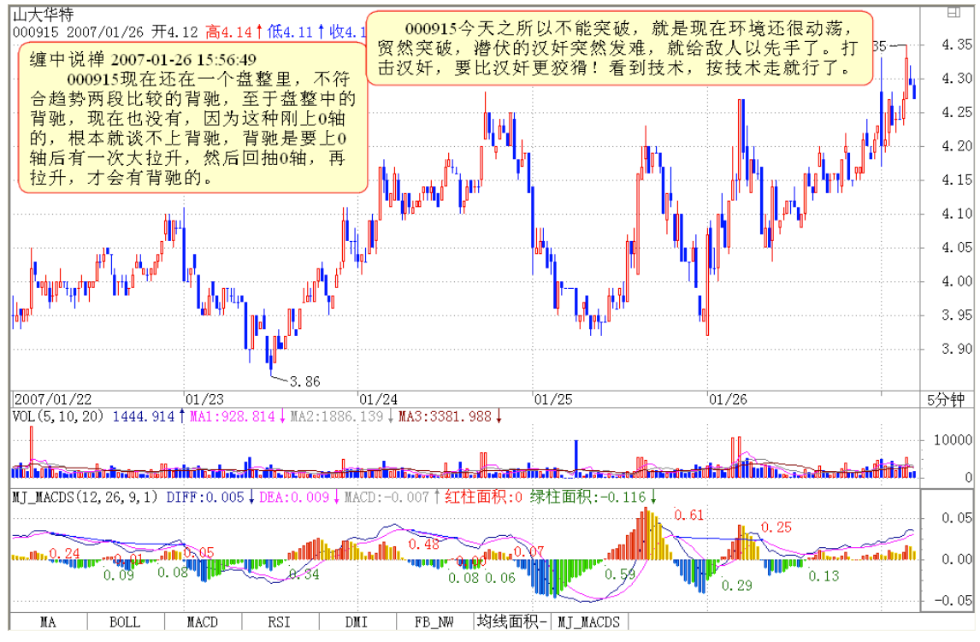
Task: Switch to the MA indicator tab
Action: tap(48, 622)
